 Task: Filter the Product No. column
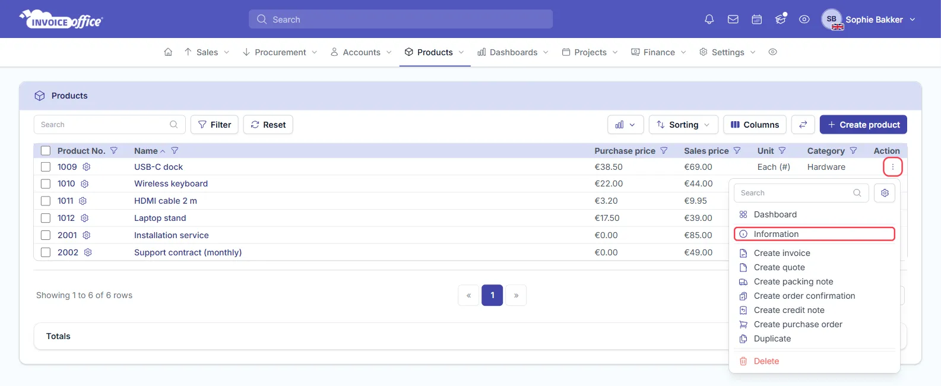pyautogui.click(x=114, y=151)
